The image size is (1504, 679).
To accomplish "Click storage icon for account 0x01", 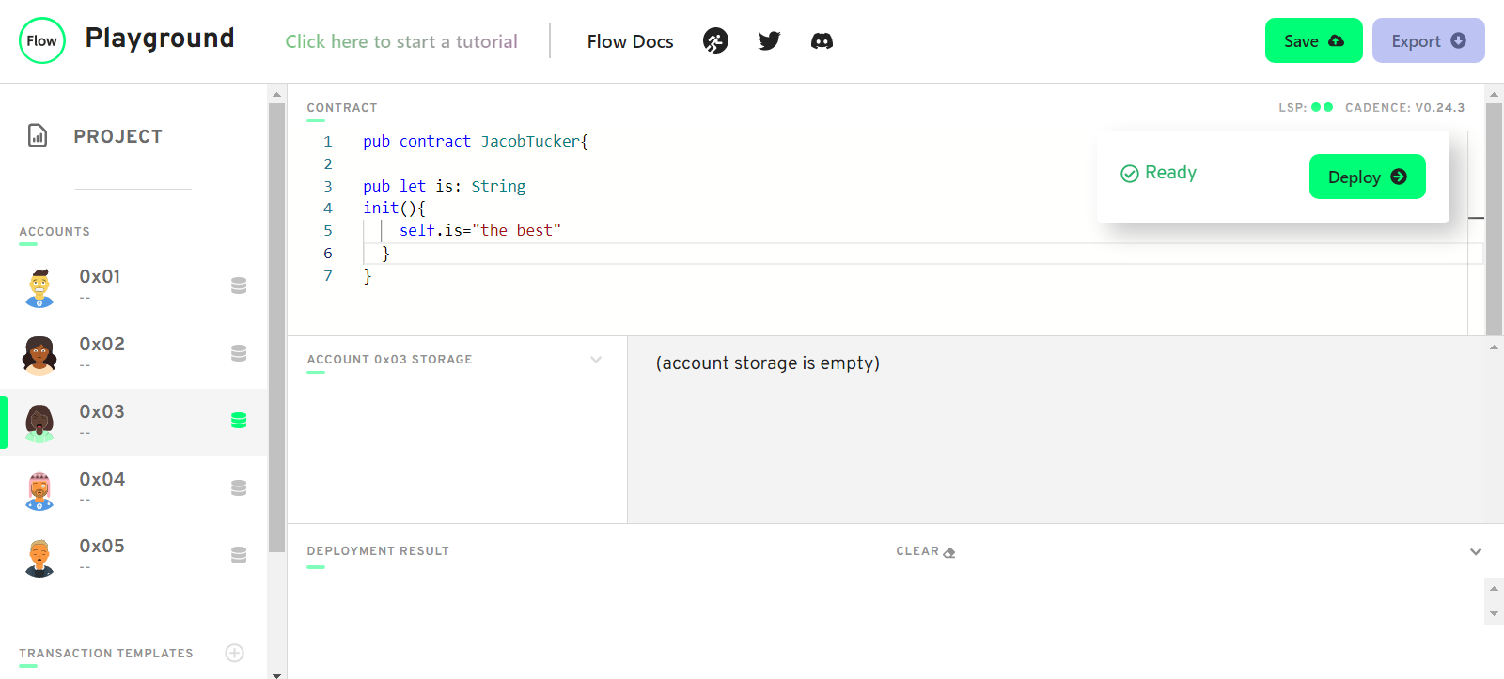I will [x=239, y=285].
